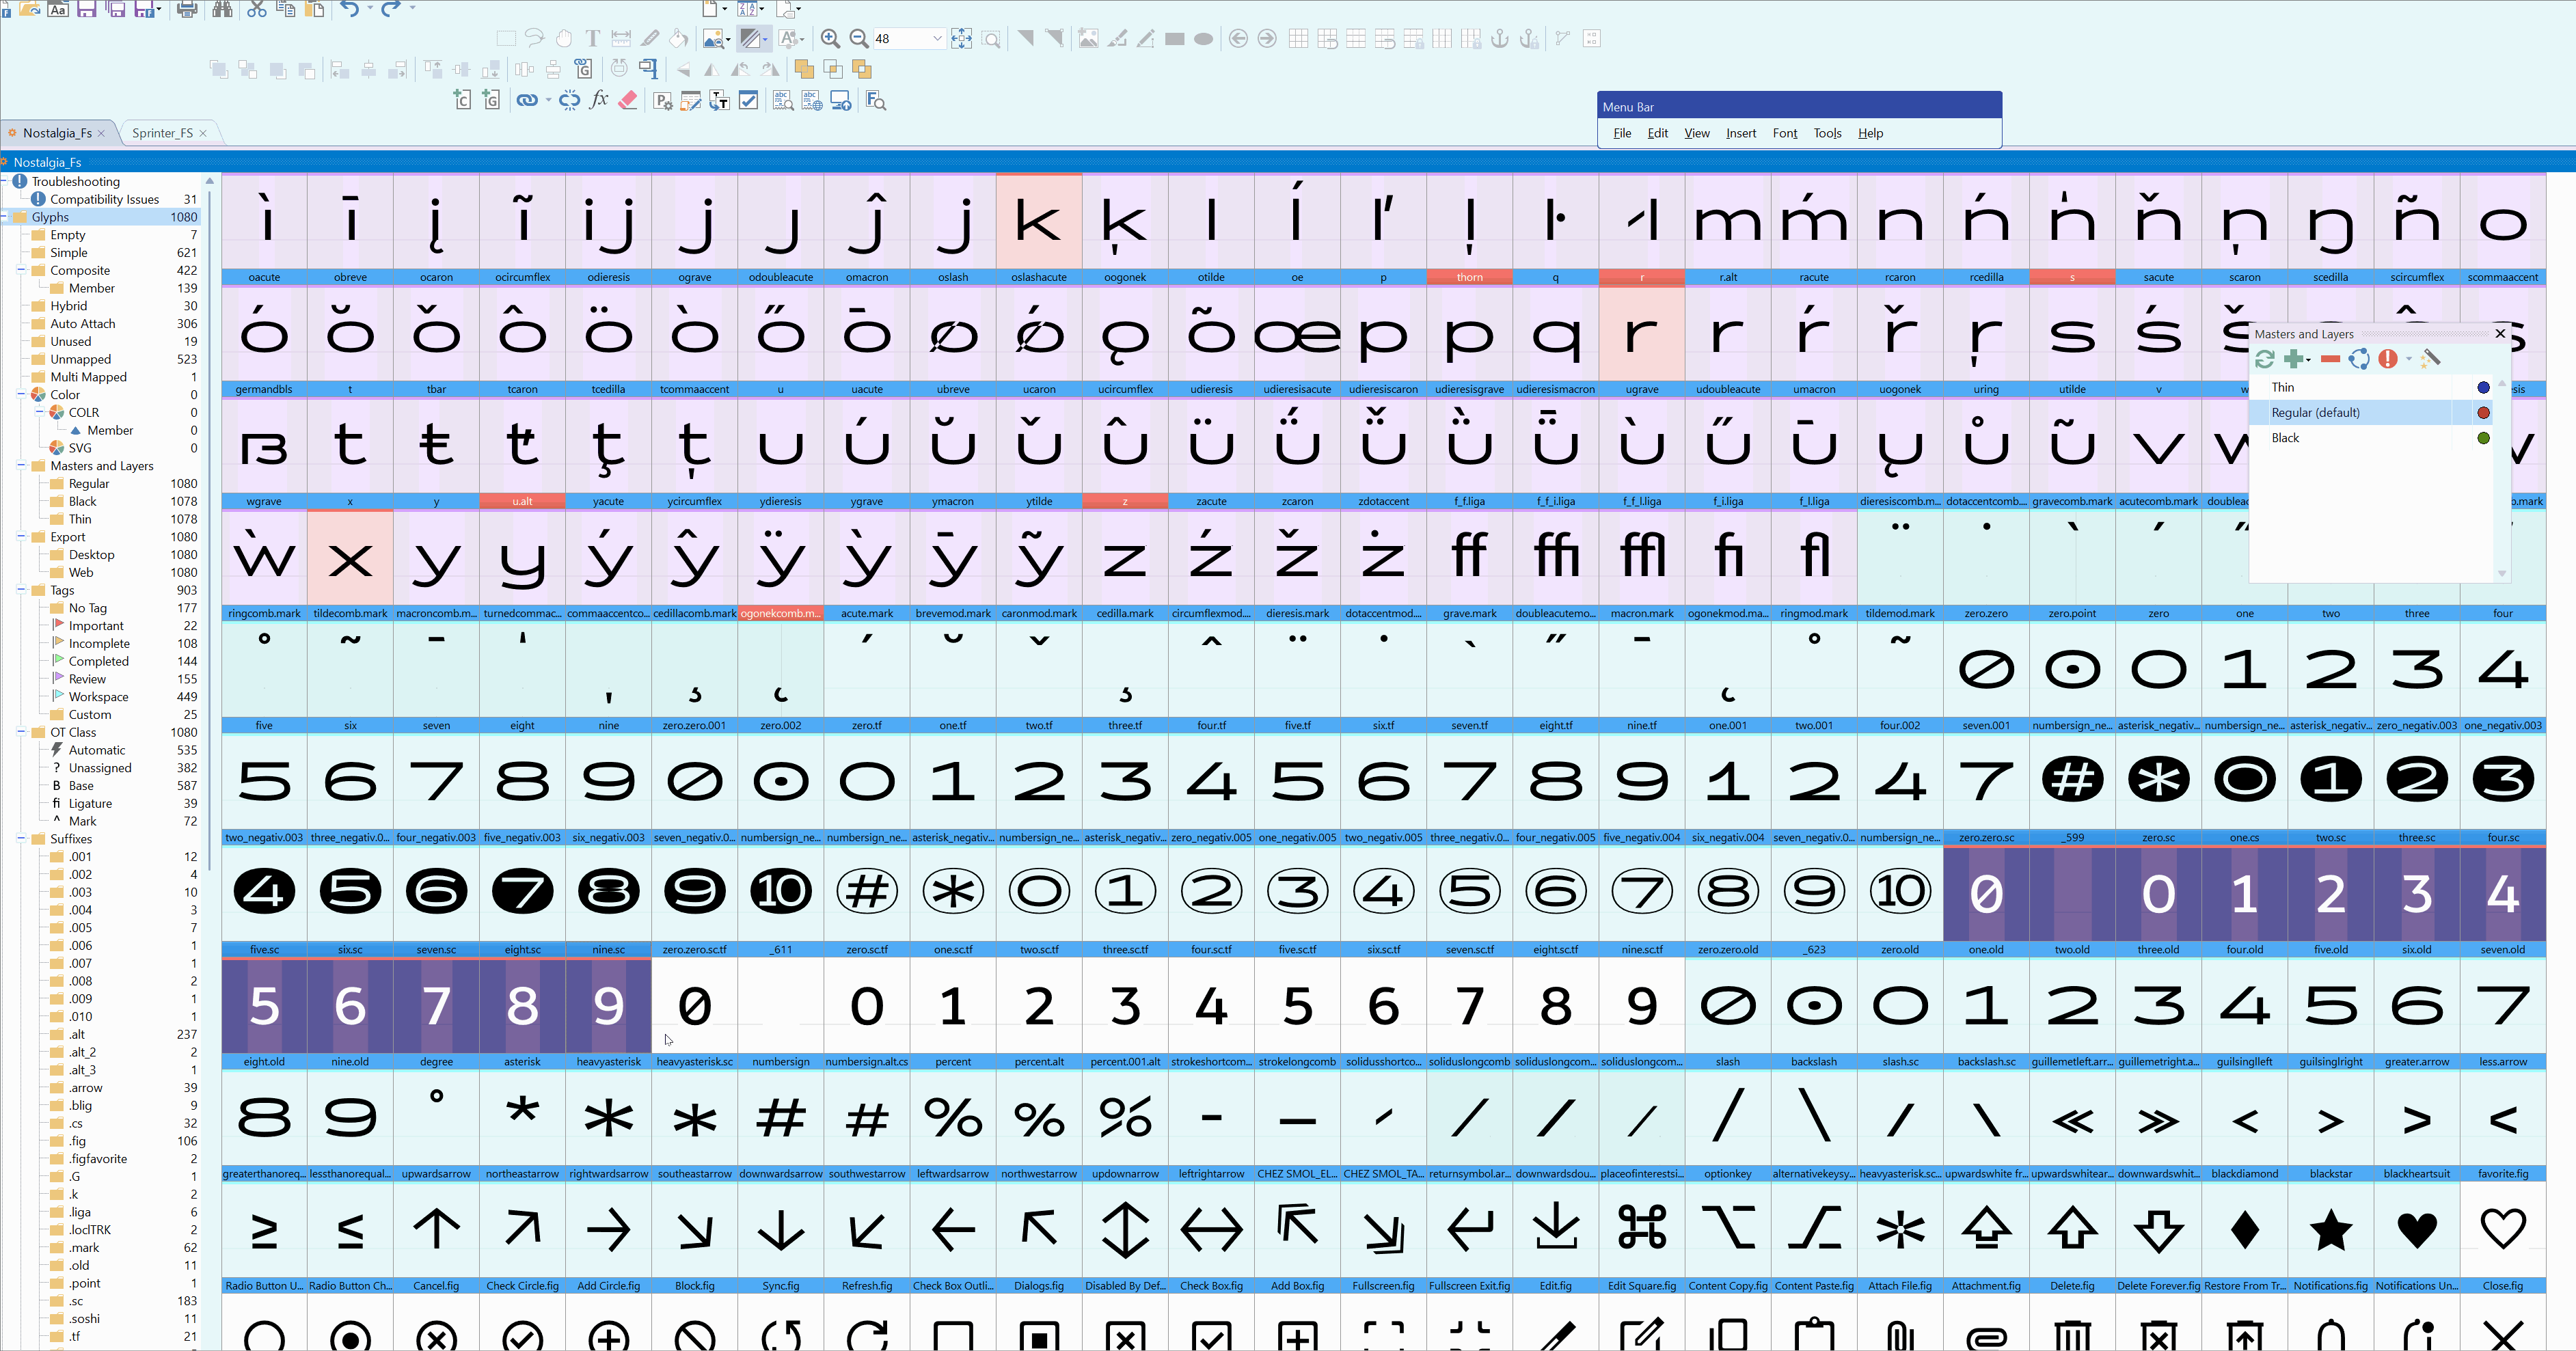This screenshot has height=1351, width=2576.
Task: Click the blue color dot next to Thin
Action: (x=2483, y=388)
